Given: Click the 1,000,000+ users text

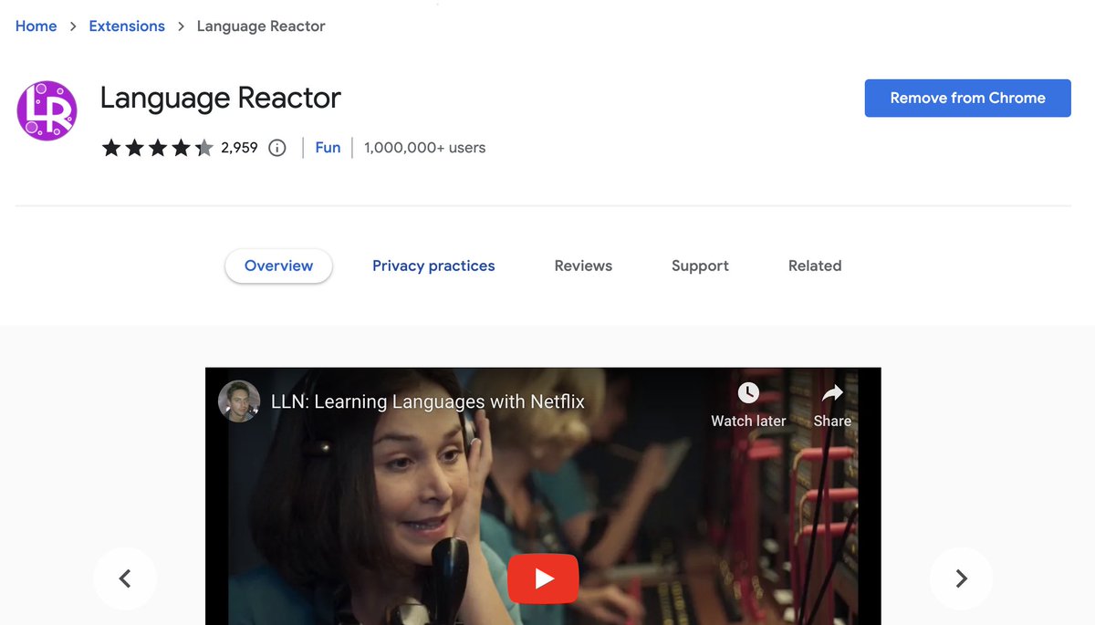Looking at the screenshot, I should click(x=424, y=148).
